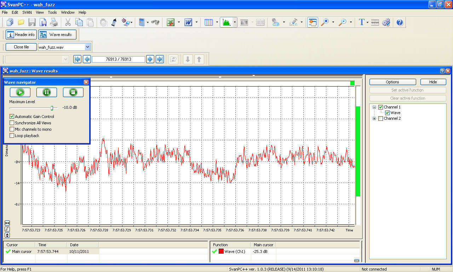Screen dimensions: 453x272
Task: Click the 76913 / 76913 record field
Action: (119, 59)
